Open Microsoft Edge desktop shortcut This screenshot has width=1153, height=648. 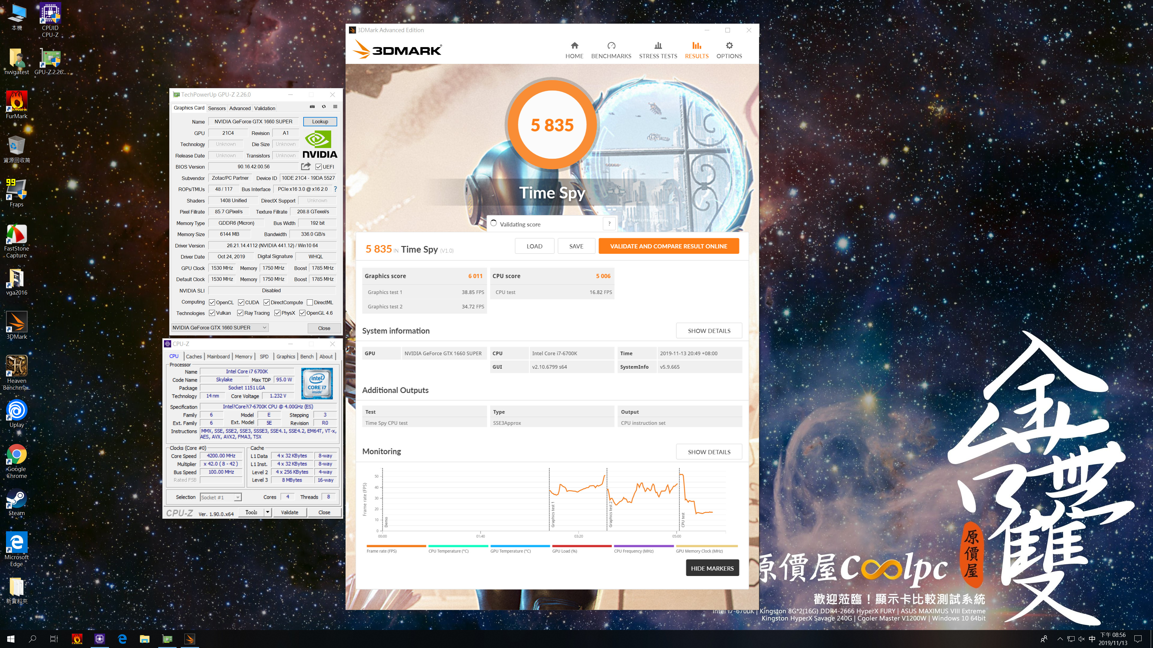(17, 549)
